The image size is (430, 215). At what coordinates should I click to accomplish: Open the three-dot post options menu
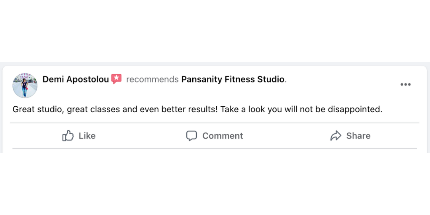tap(405, 84)
